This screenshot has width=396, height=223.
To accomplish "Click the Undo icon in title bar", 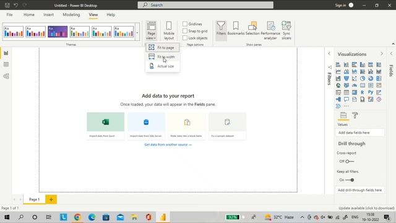I will 15,5.
